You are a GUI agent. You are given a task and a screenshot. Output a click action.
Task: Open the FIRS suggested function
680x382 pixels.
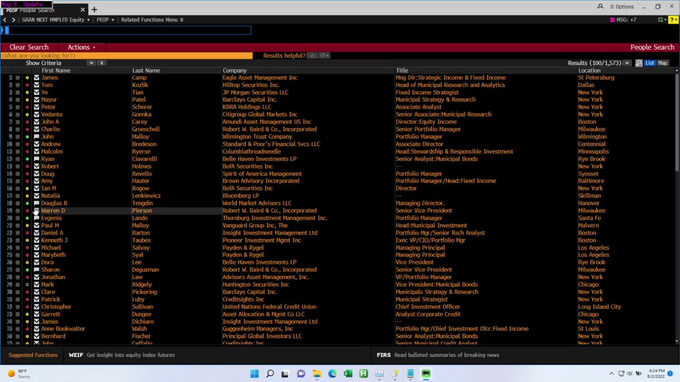438,355
